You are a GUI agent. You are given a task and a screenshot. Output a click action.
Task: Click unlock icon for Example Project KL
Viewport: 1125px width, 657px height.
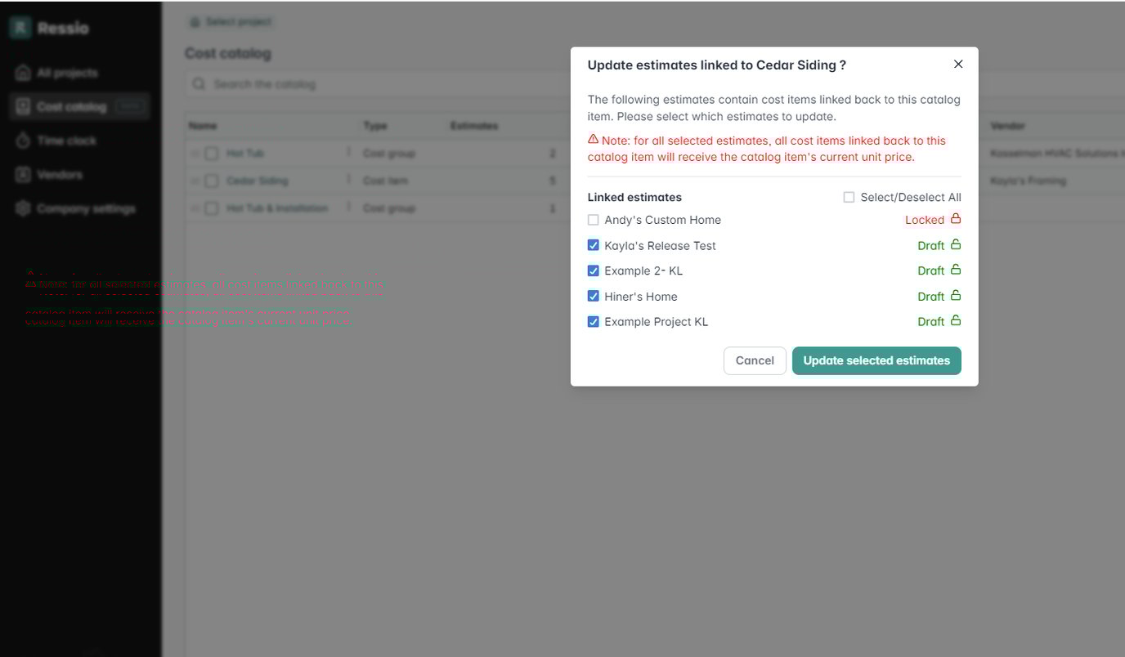(955, 321)
